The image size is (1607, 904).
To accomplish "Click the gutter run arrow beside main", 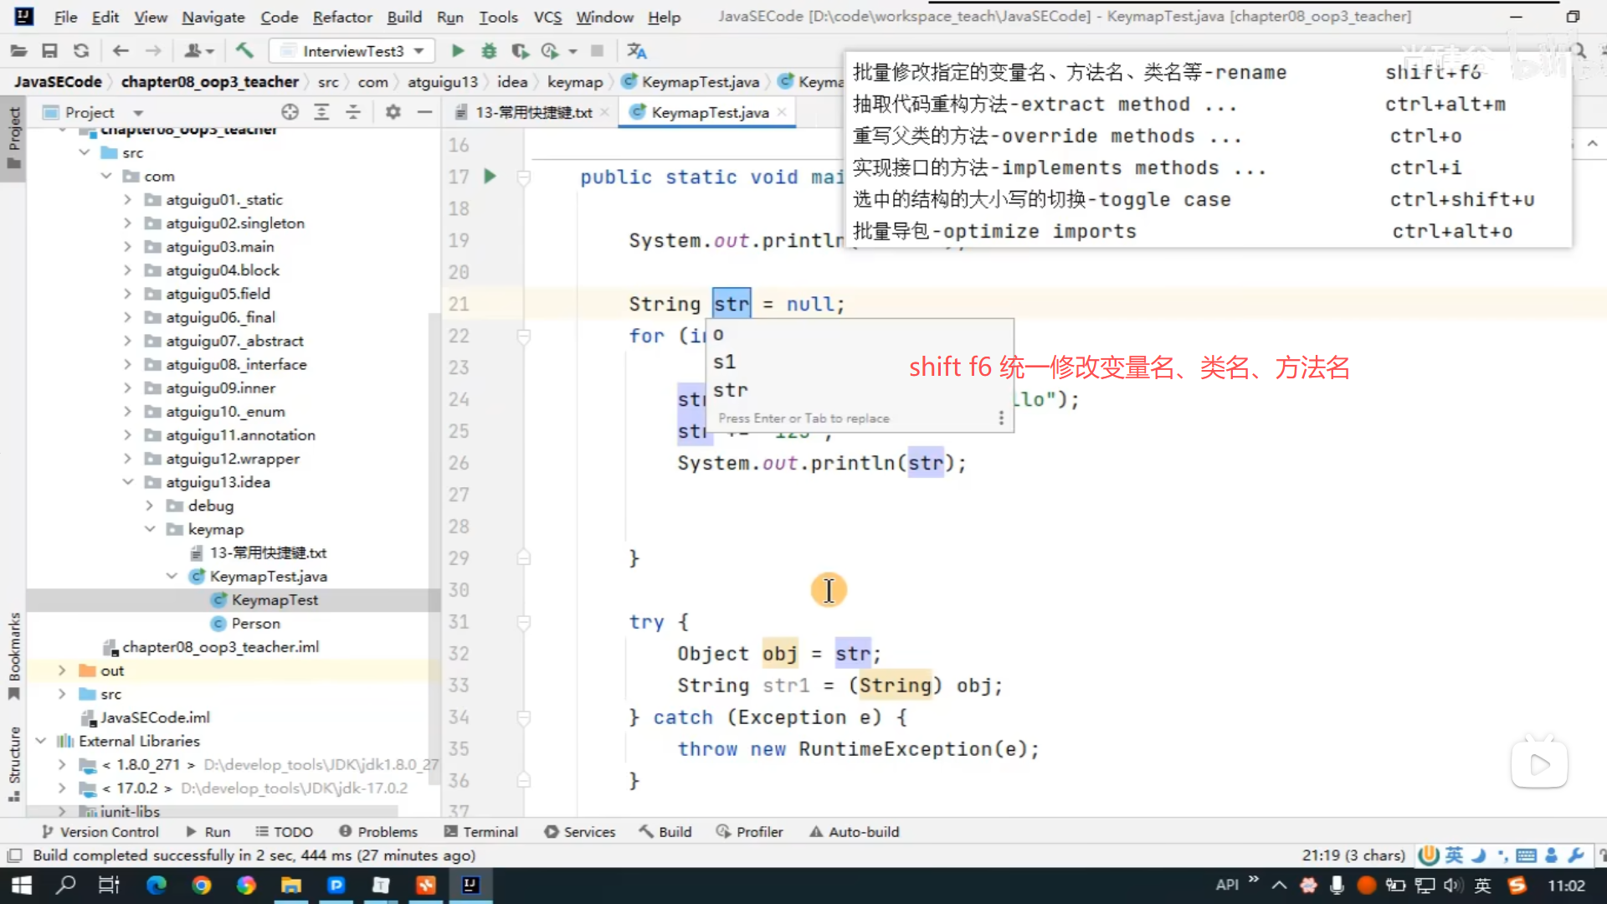I will (x=490, y=177).
